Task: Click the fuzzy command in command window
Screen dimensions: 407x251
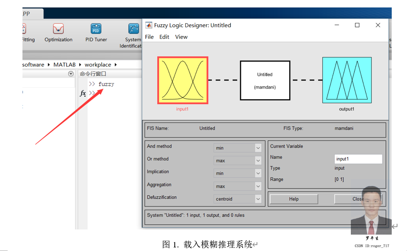Action: (x=106, y=84)
